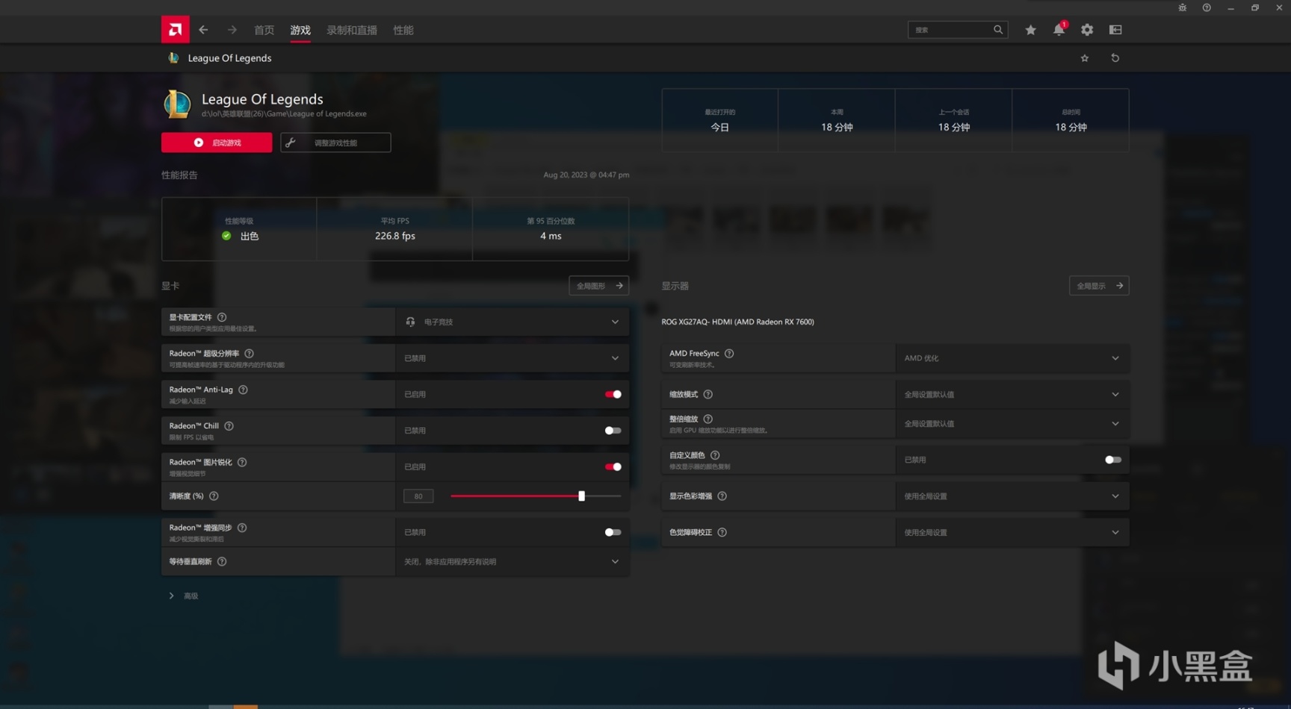
Task: Open the bug report tool icon
Action: (1182, 7)
